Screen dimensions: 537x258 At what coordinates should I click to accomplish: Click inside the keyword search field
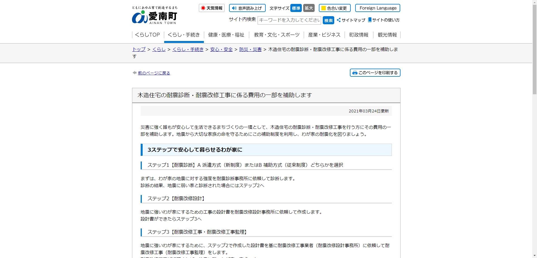pos(289,20)
